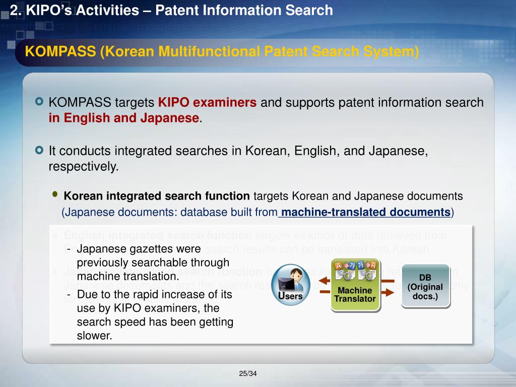Click the olive bullet dot before 'Korean integrated search'

click(x=55, y=194)
